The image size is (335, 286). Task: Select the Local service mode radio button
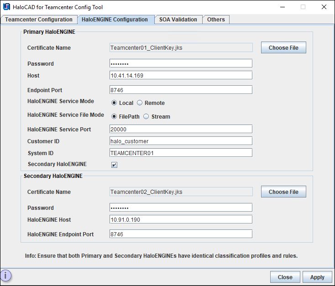tap(114, 103)
